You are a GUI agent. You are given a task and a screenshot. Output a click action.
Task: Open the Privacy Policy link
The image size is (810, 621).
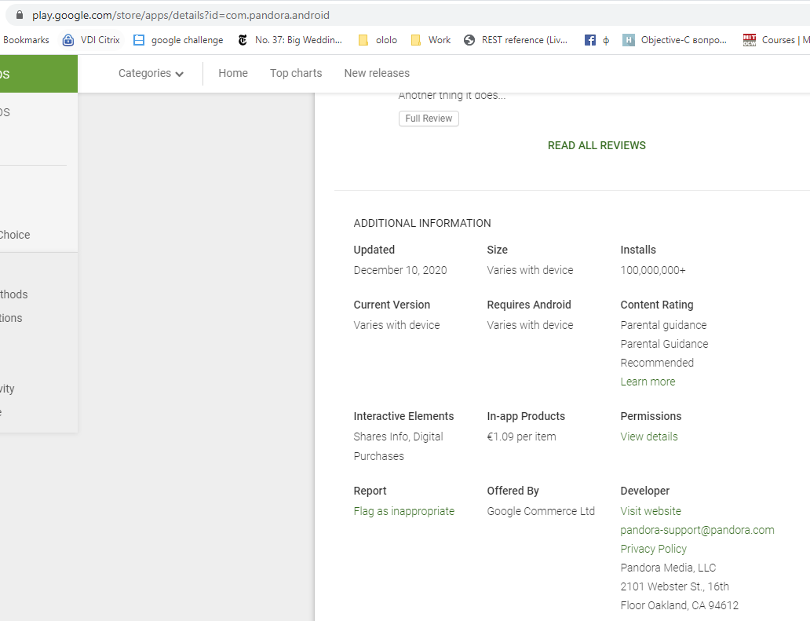coord(654,549)
